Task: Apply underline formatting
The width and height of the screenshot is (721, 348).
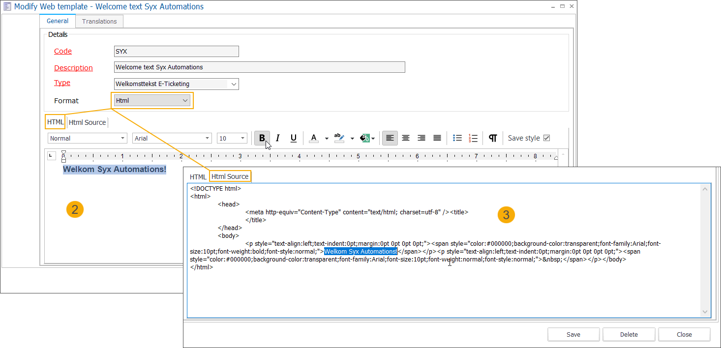Action: pos(293,138)
